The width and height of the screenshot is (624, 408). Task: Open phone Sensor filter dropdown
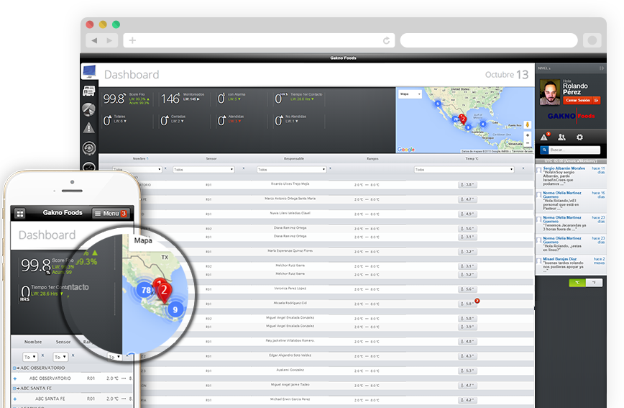(x=60, y=357)
